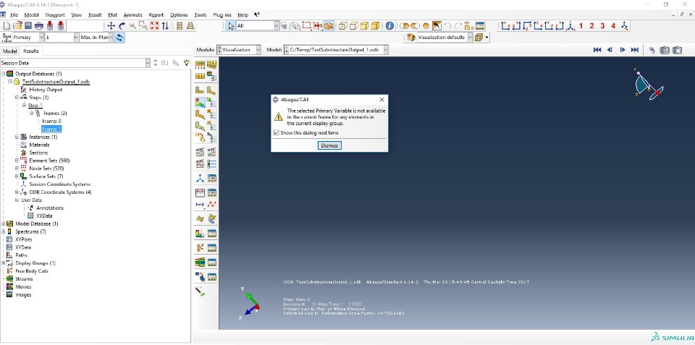
Task: Click the selection arrow tool
Action: click(231, 26)
